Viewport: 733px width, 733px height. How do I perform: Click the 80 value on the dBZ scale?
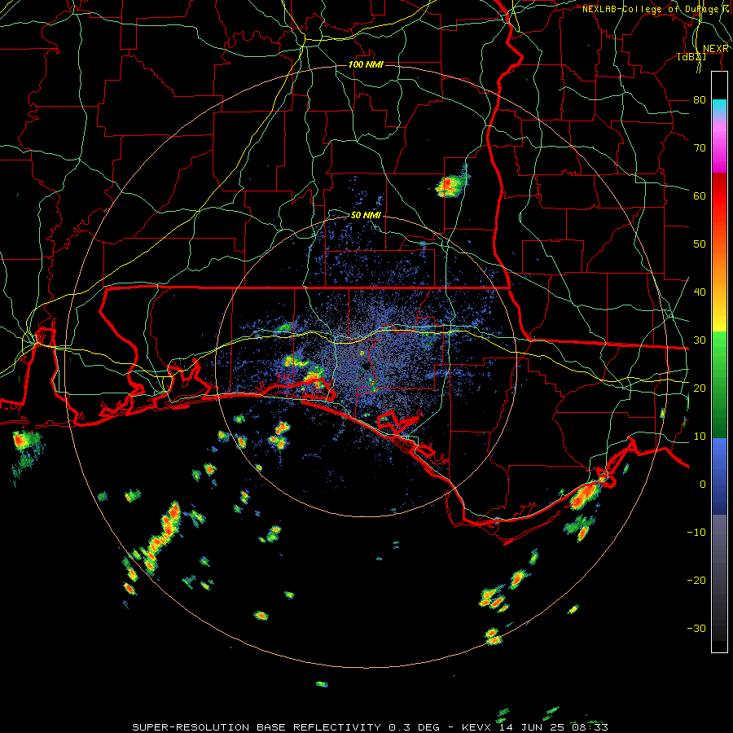point(700,99)
